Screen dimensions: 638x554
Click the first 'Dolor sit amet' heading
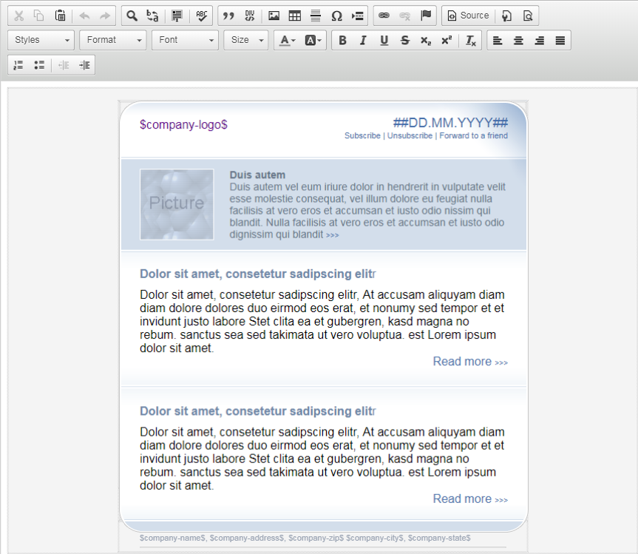coord(257,274)
